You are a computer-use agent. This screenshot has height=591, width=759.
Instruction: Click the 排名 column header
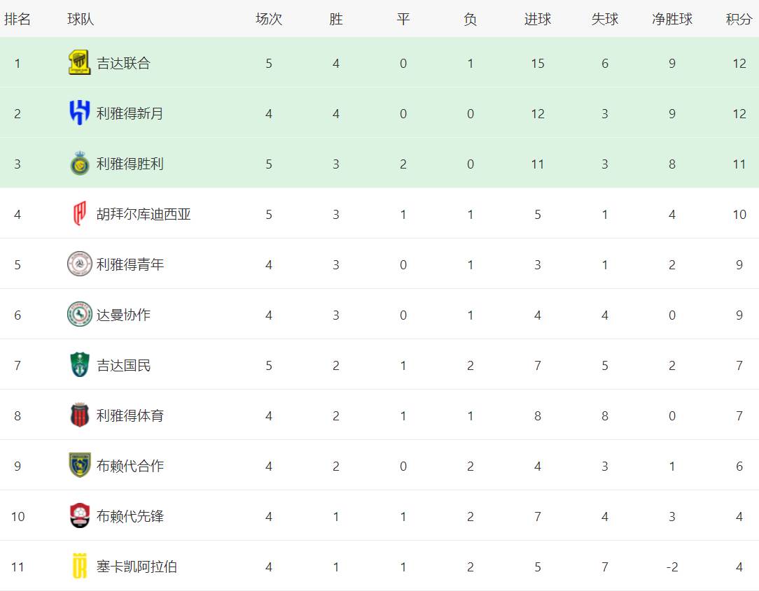(x=18, y=20)
